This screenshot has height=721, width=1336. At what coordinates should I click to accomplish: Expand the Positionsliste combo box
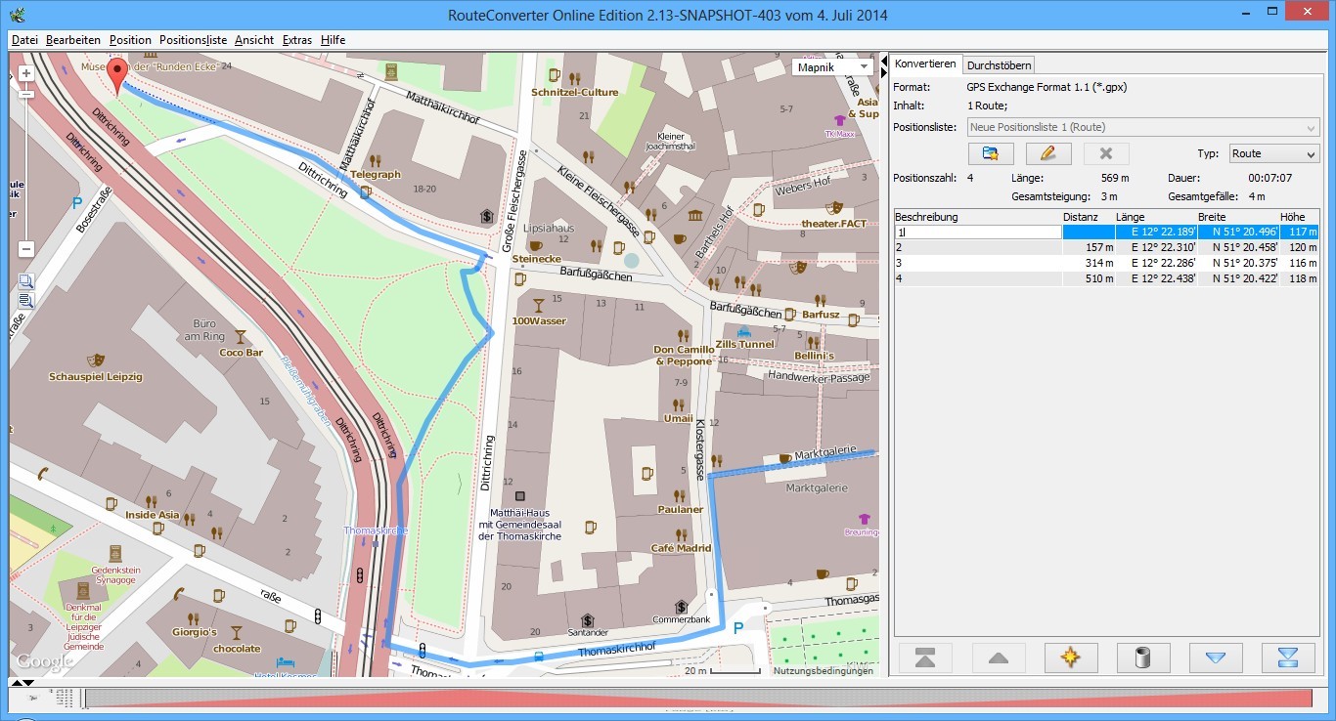tap(1311, 128)
